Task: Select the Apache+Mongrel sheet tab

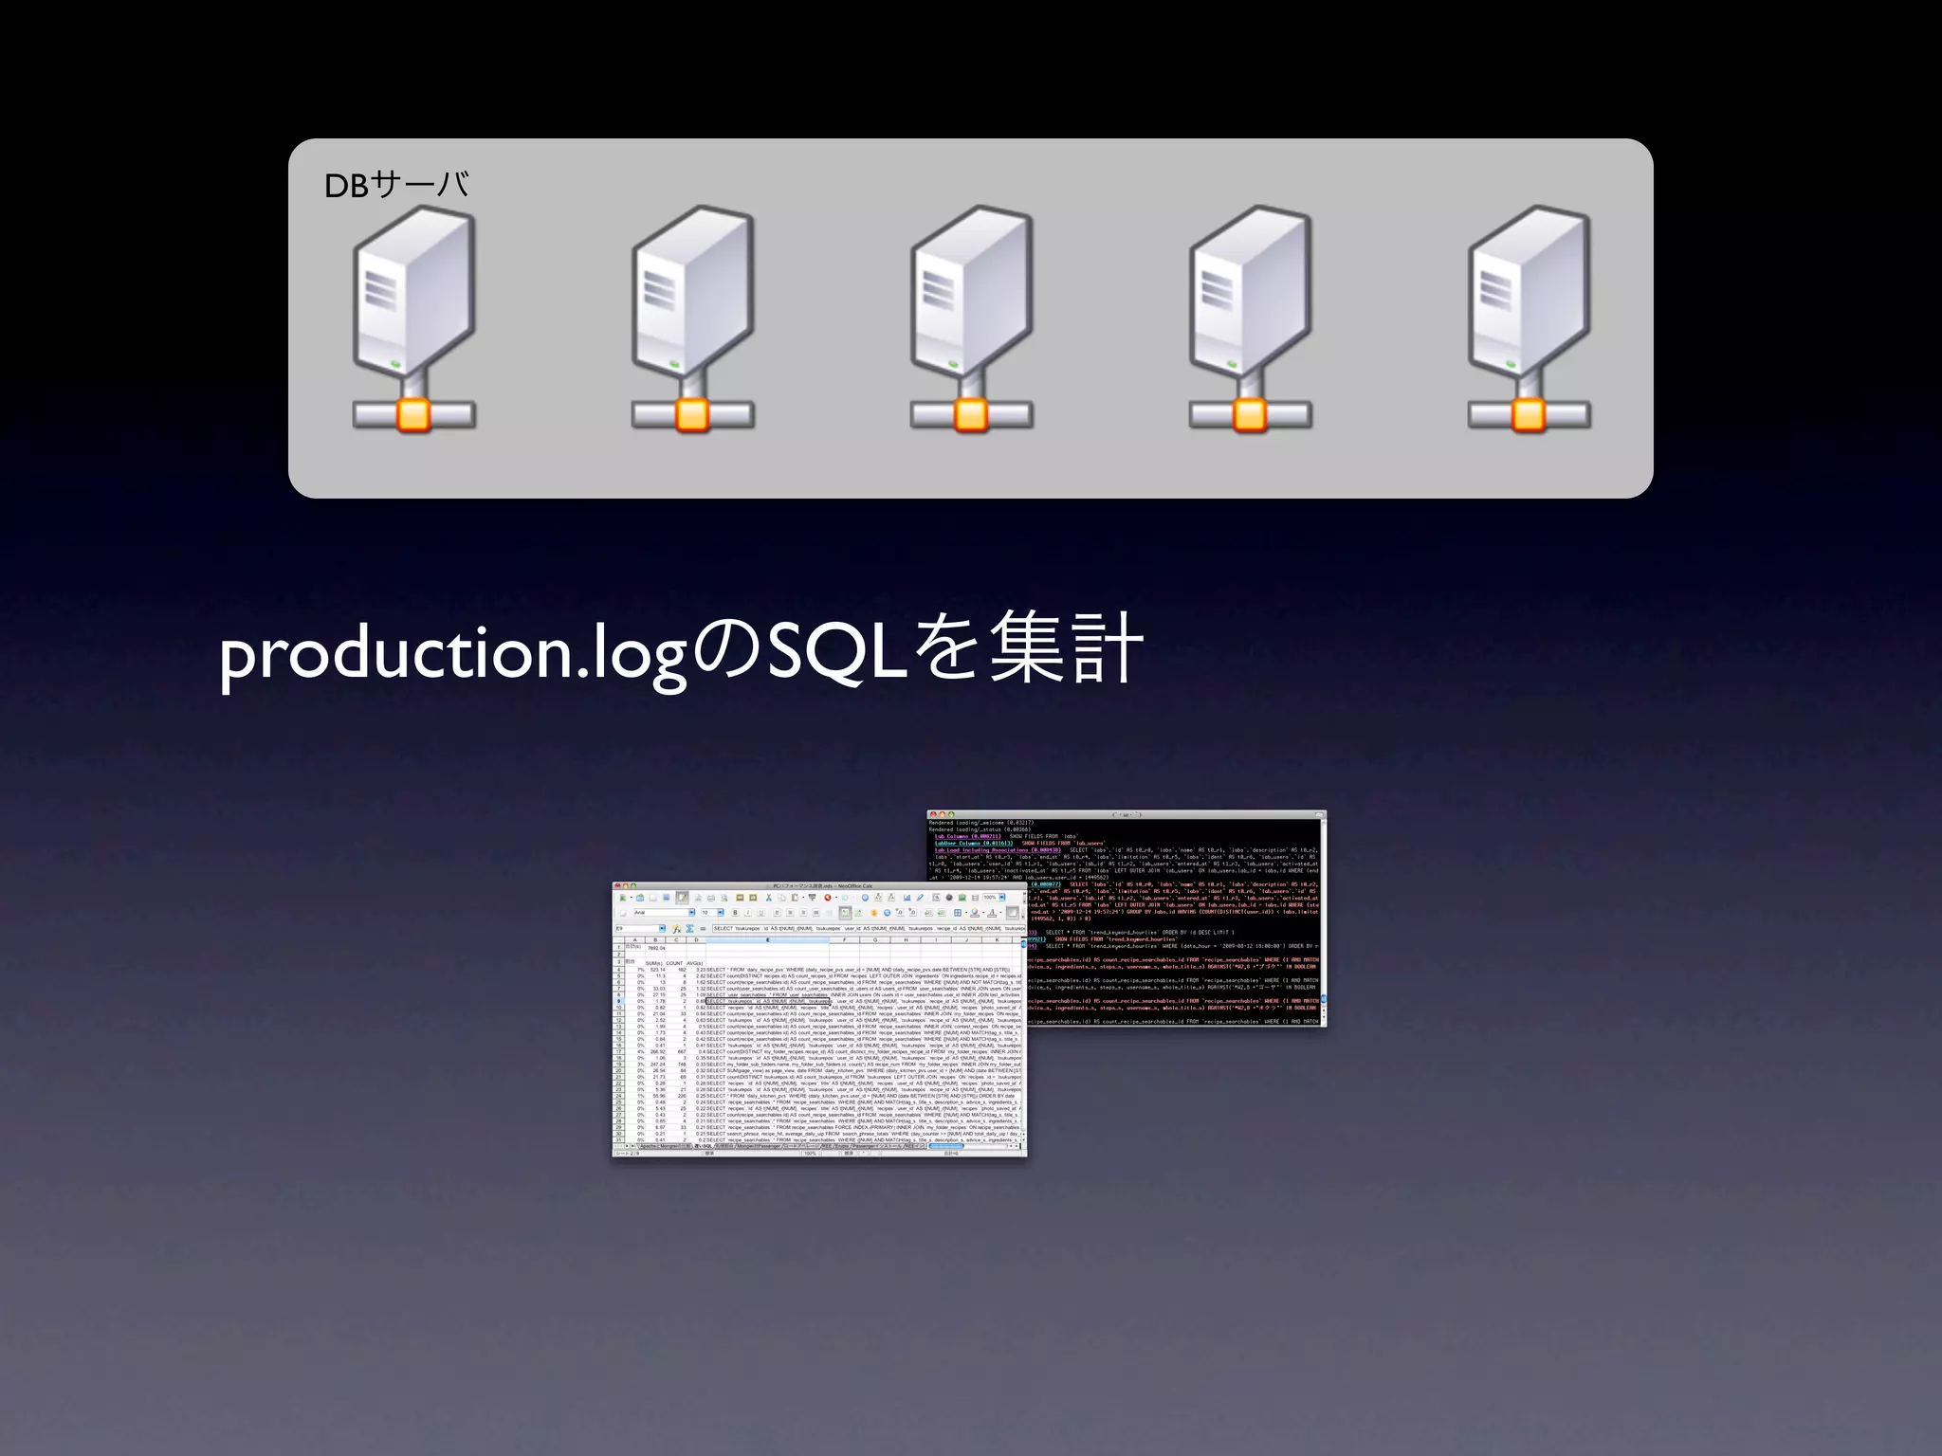Action: tap(666, 1146)
